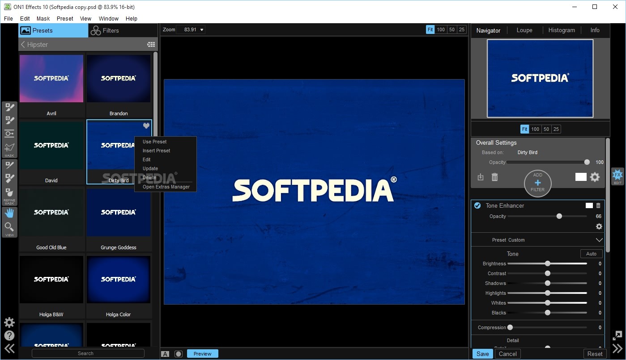This screenshot has width=626, height=360.
Task: Click the Auto tone button
Action: tap(591, 253)
